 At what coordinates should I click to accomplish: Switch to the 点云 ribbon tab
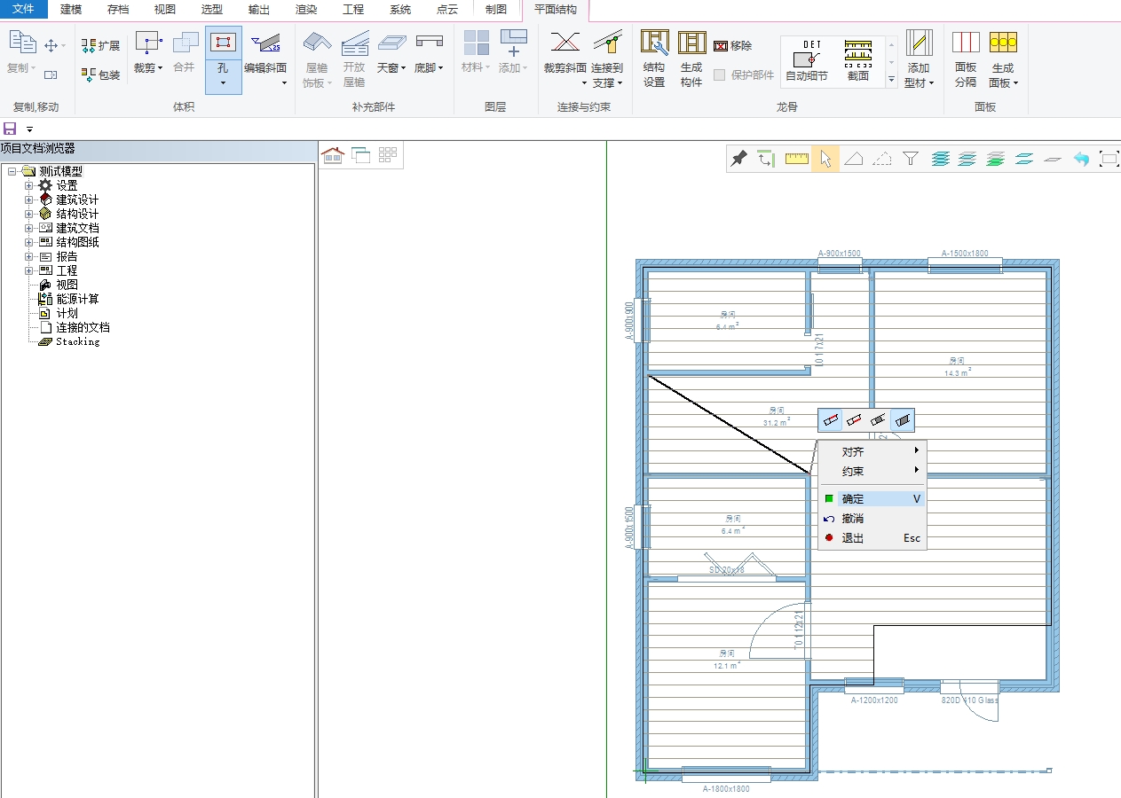447,10
